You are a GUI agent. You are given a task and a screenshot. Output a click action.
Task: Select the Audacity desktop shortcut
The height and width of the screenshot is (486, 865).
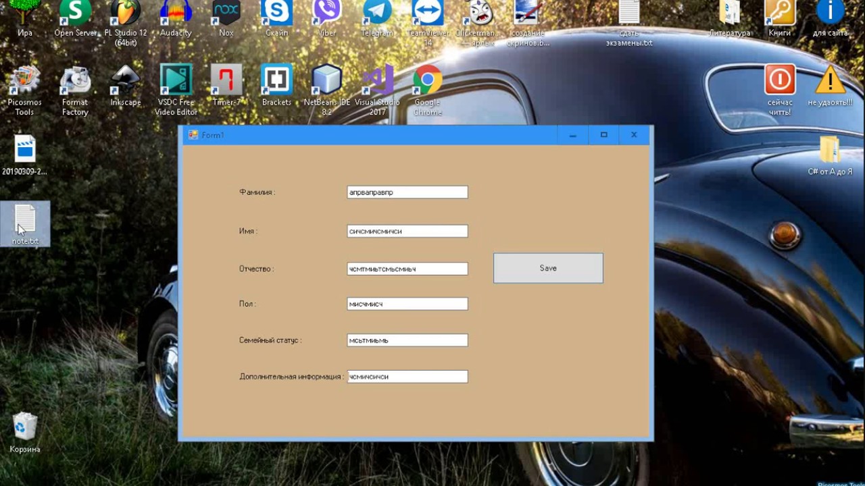[x=176, y=19]
